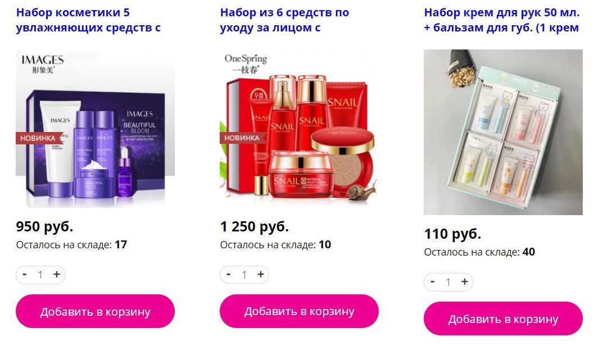Open the 'Набор из 6 средств по уходу' link
Screen dimensions: 603x355
[x=284, y=20]
